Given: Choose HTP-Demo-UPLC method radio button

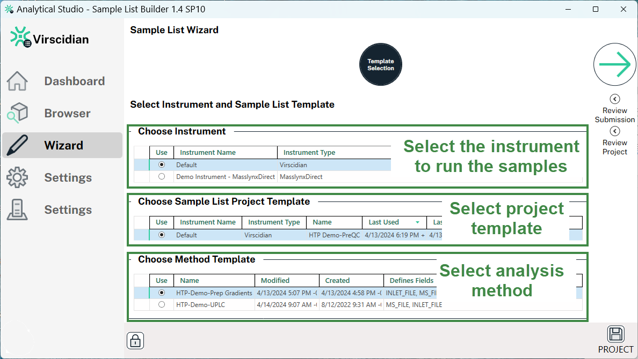Looking at the screenshot, I should tap(162, 304).
